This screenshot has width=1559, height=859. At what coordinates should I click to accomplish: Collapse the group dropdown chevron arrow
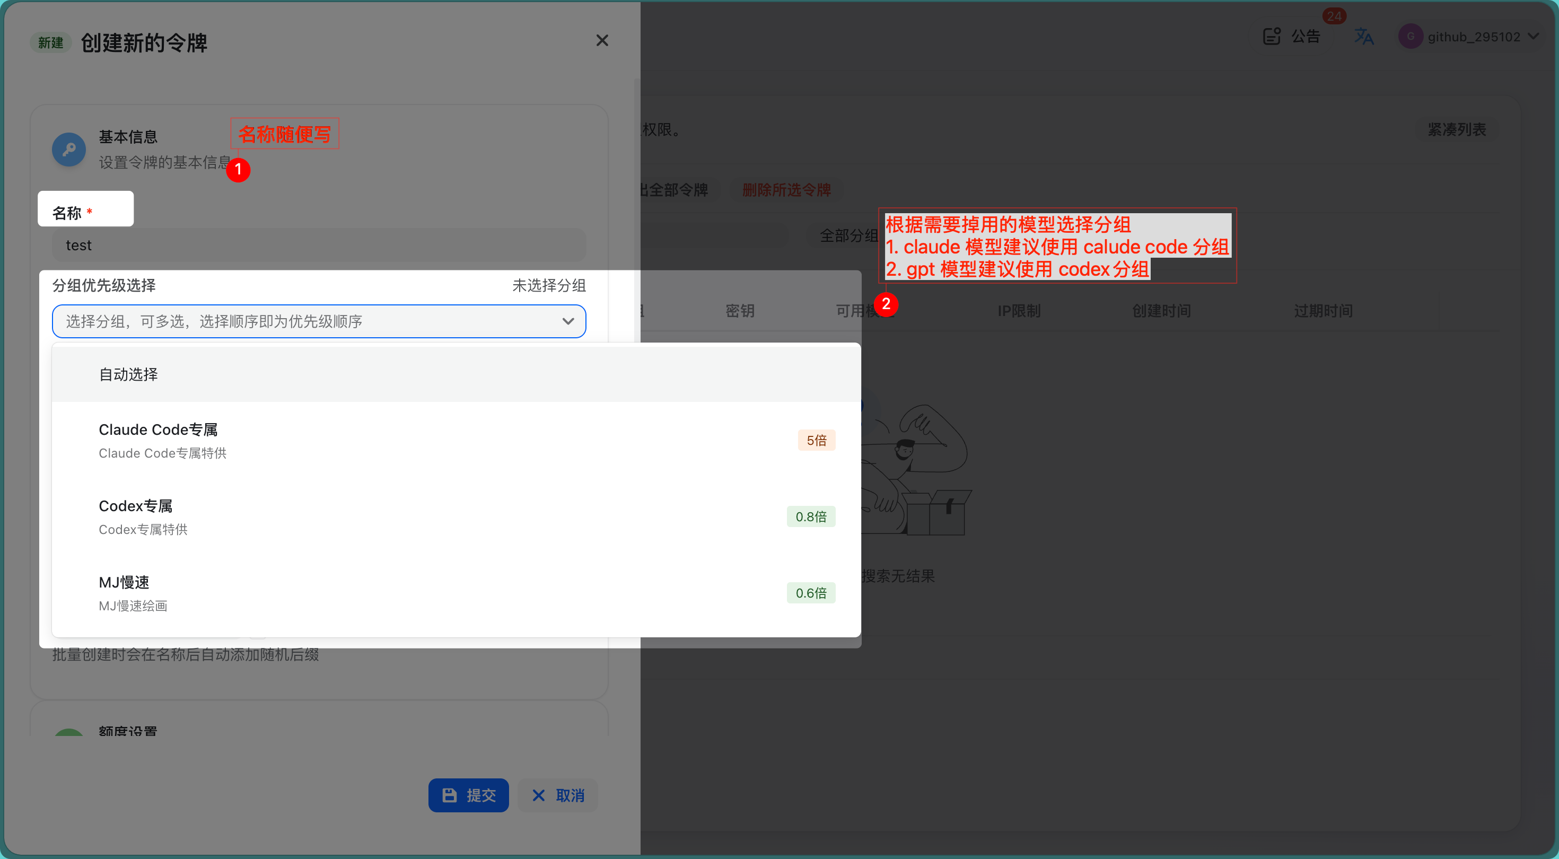click(568, 321)
